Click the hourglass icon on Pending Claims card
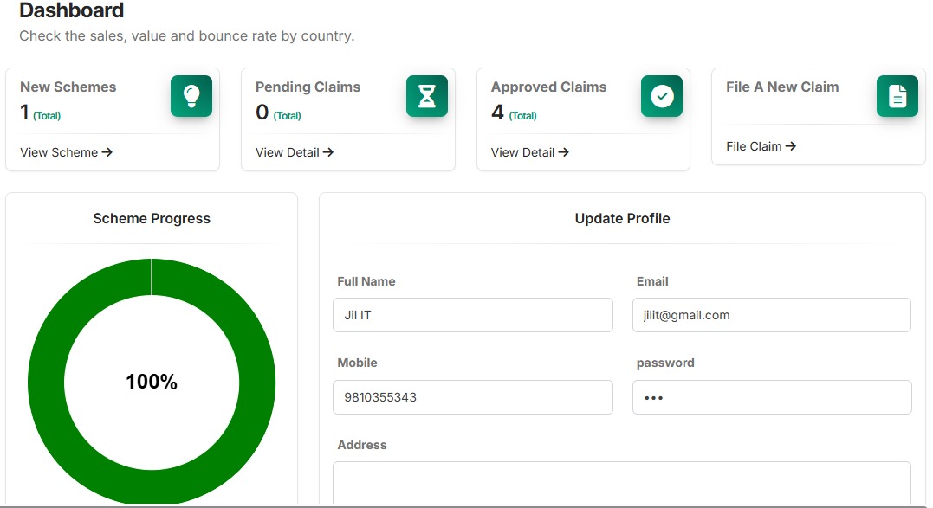The width and height of the screenshot is (933, 508). coord(426,96)
